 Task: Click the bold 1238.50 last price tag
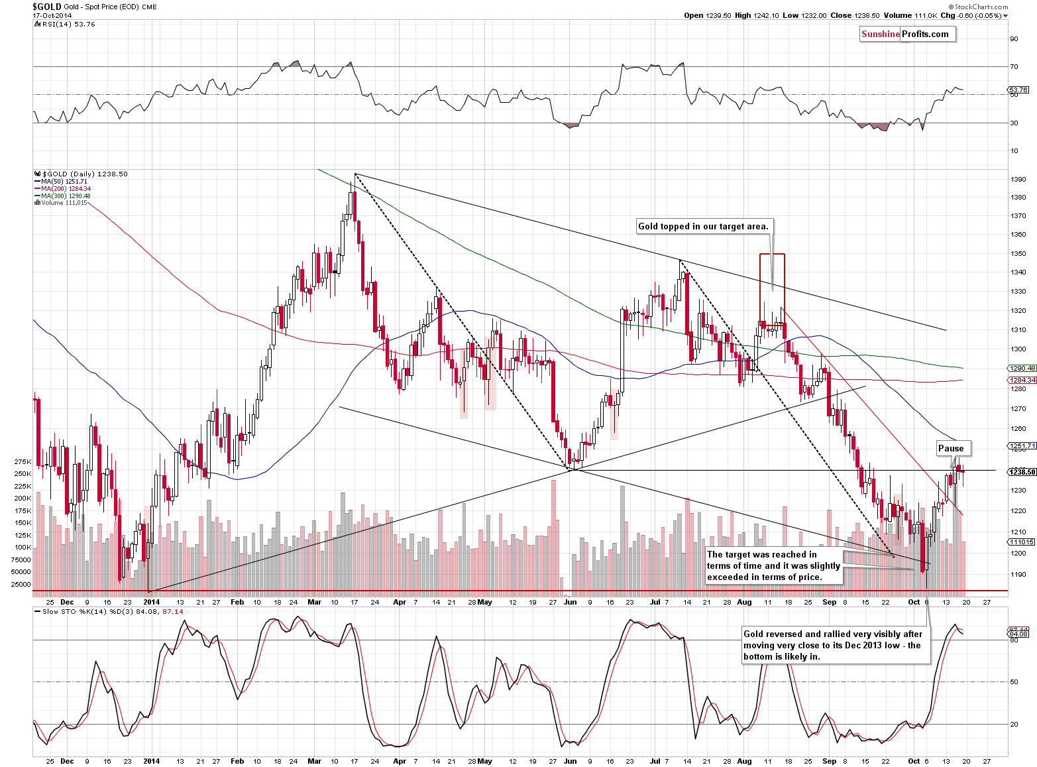click(x=1022, y=471)
